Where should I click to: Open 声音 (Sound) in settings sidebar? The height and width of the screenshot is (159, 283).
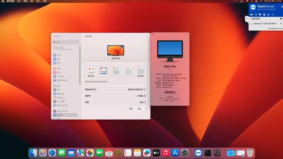57,72
